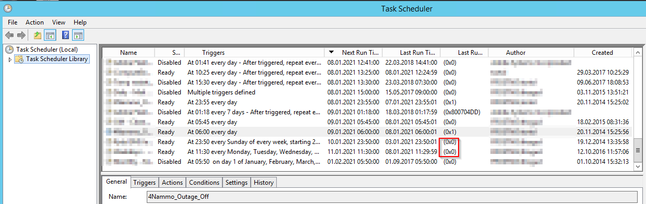This screenshot has width=646, height=204.
Task: Open the View menu
Action: point(58,22)
